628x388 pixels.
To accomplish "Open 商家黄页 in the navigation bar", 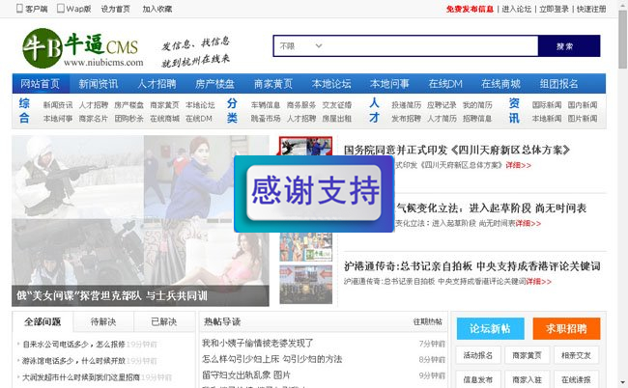I will 273,84.
